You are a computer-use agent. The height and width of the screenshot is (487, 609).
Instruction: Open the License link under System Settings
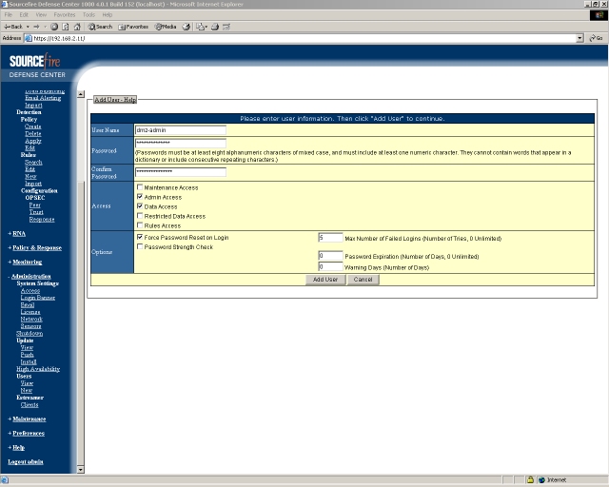pyautogui.click(x=30, y=312)
